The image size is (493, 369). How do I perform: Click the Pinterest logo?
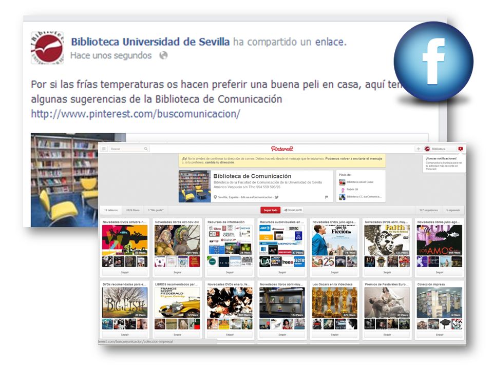[282, 149]
